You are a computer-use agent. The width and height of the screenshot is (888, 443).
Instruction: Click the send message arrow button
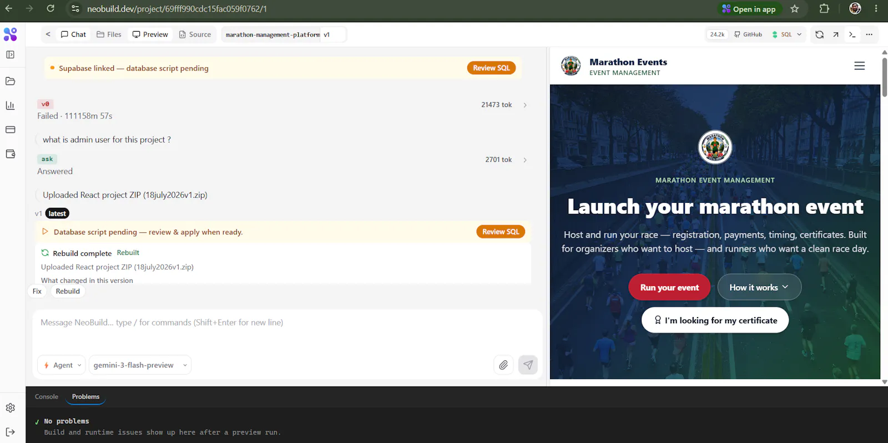coord(528,365)
